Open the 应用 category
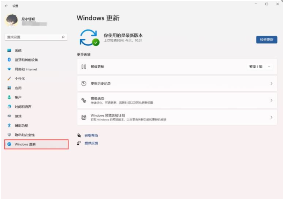Viewport: 283px width, 199px height. [36, 88]
